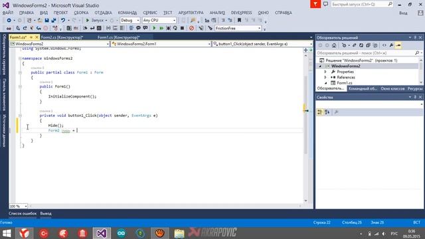Viewport: 425px width, 239px height.
Task: Open the Список ошибок panel
Action: [x=23, y=214]
